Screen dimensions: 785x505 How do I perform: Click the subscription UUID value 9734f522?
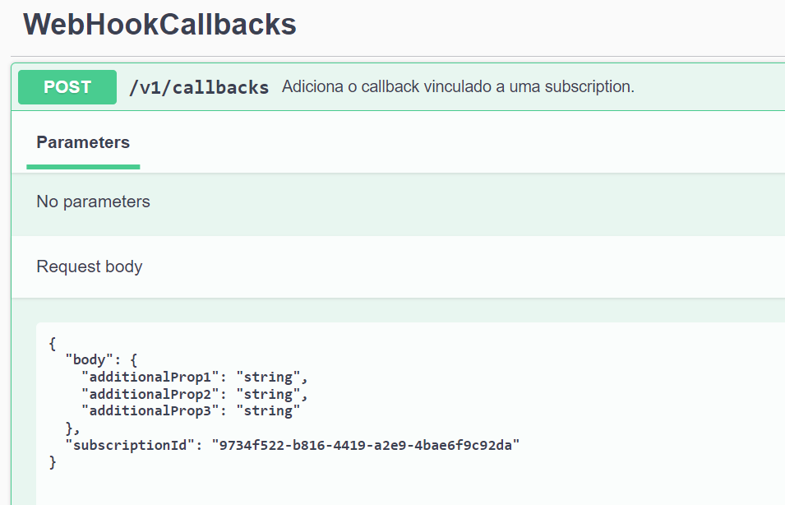click(x=366, y=446)
